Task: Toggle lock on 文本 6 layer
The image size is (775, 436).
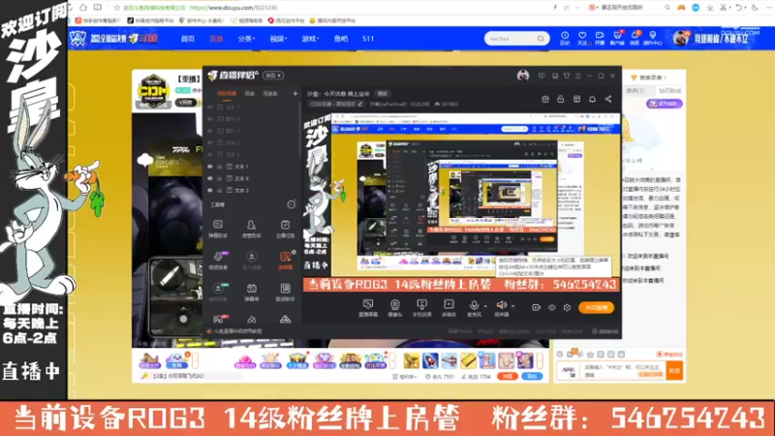Action: [220, 178]
